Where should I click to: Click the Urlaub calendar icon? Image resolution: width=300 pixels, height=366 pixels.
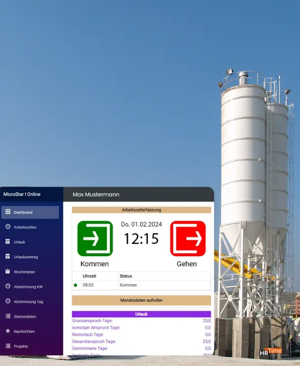8,242
